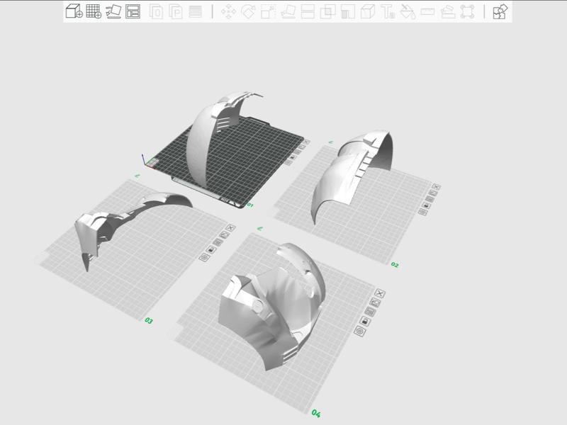The width and height of the screenshot is (567, 425).
Task: Remove plate 01 with its X icon
Action: 307,142
